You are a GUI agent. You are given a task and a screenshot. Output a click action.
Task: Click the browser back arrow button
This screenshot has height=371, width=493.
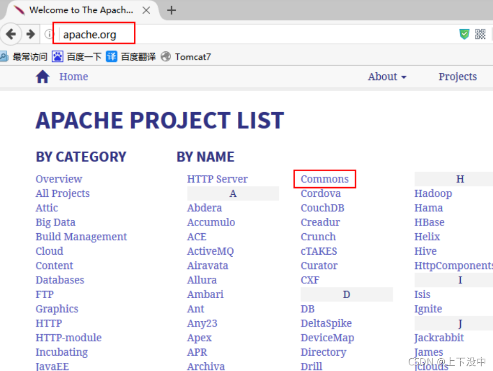pyautogui.click(x=11, y=34)
